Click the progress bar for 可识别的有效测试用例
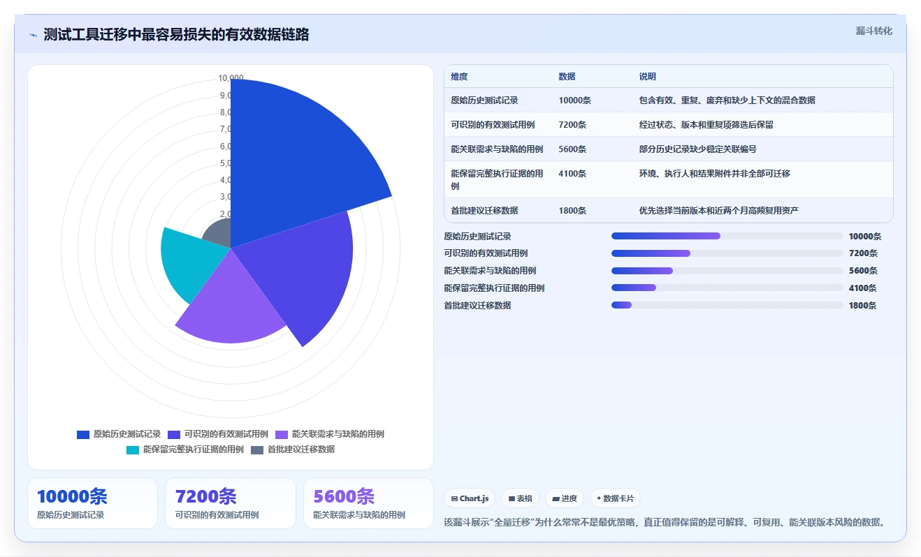The height and width of the screenshot is (557, 921). tap(727, 253)
